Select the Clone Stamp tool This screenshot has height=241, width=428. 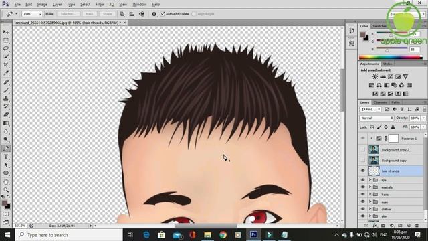pyautogui.click(x=6, y=98)
